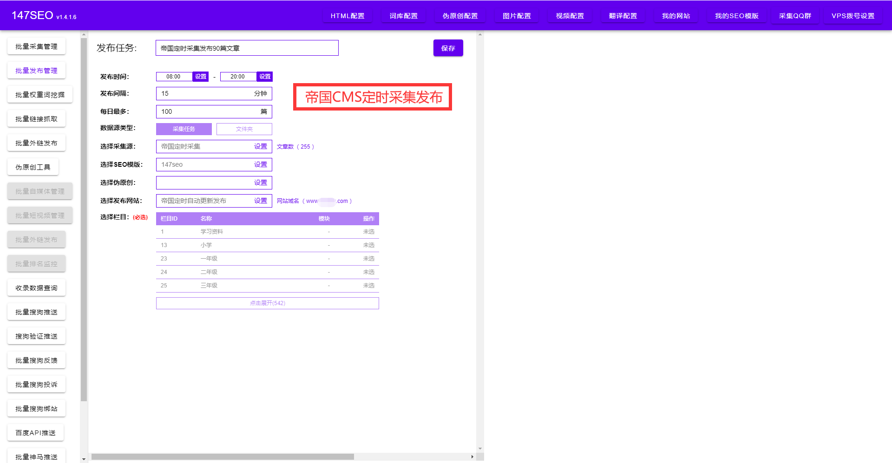Click the 保存 save button
The width and height of the screenshot is (892, 463).
click(x=448, y=48)
